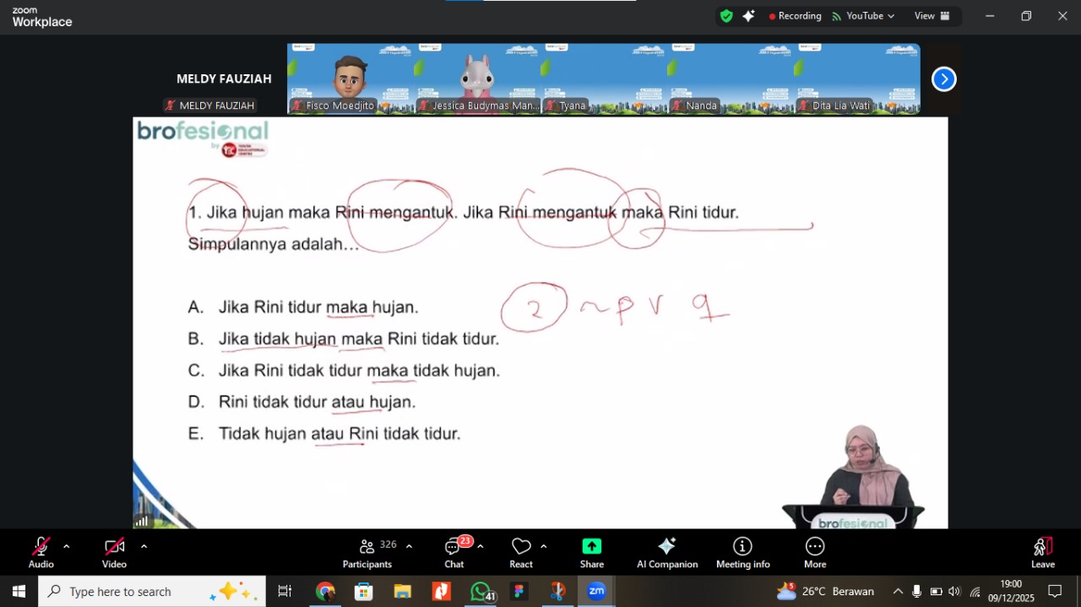Expand video settings arrow next to Video
1081x607 pixels.
144,546
